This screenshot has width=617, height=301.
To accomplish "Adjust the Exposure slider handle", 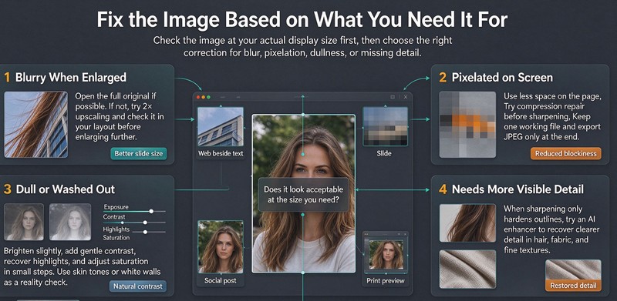I will 151,211.
